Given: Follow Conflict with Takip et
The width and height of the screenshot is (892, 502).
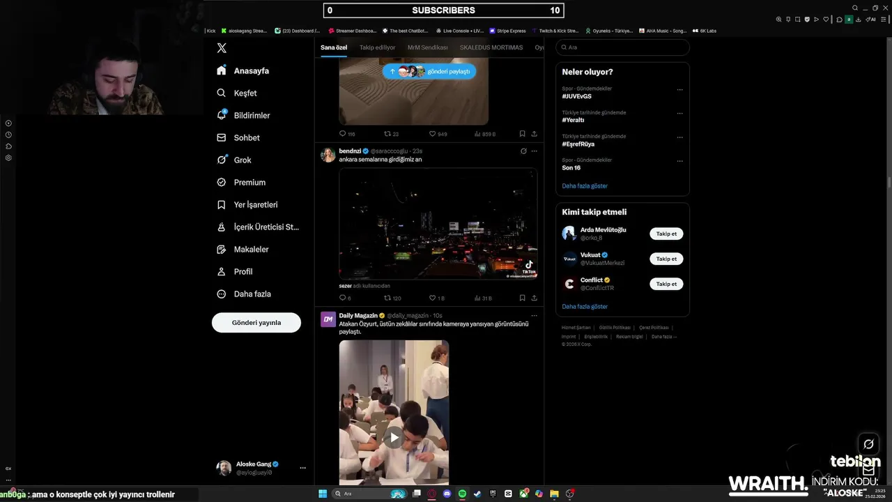Looking at the screenshot, I should [666, 284].
